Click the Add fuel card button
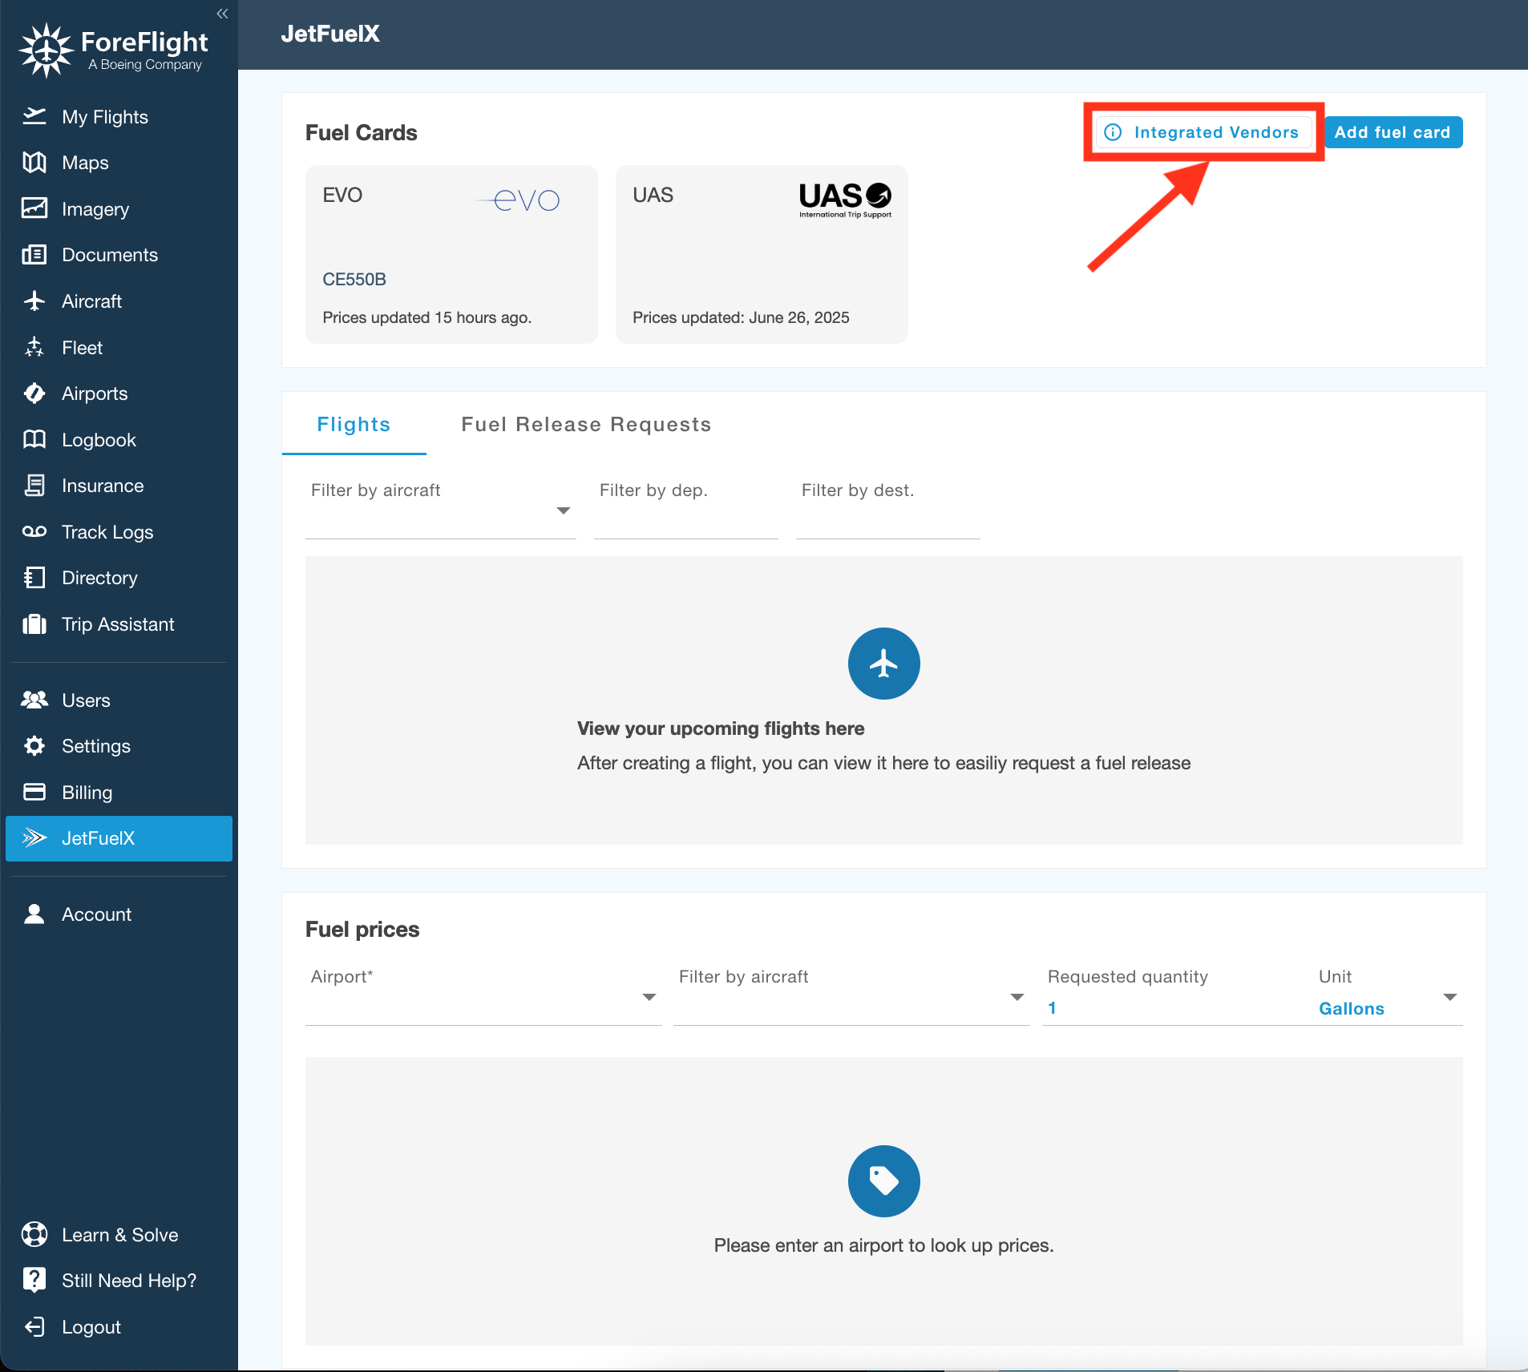This screenshot has width=1528, height=1372. (1393, 132)
